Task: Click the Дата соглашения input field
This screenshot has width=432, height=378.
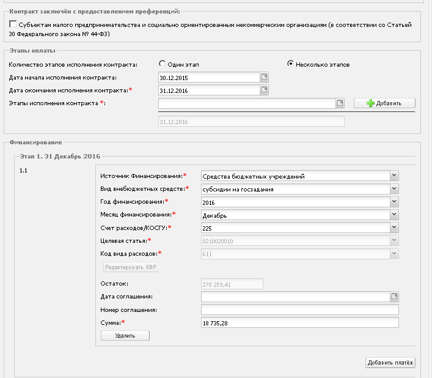Action: pyautogui.click(x=296, y=297)
